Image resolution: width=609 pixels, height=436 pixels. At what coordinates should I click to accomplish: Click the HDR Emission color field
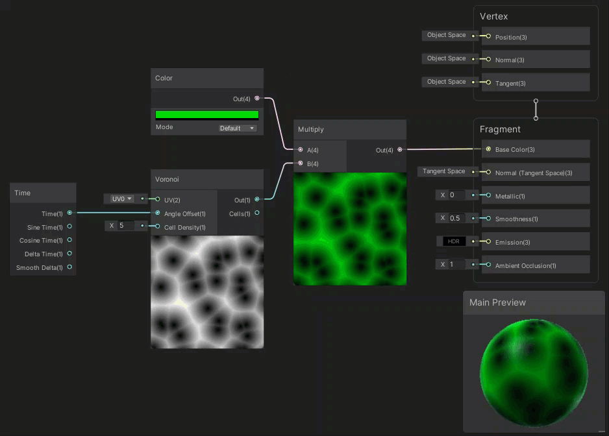pos(454,241)
